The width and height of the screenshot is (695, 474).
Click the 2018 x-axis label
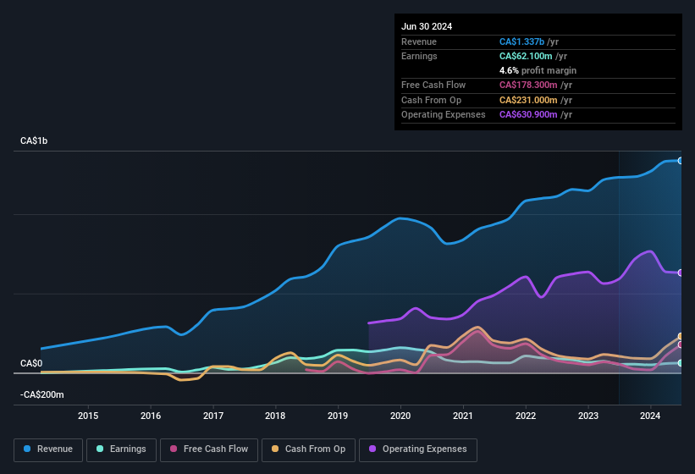point(275,416)
